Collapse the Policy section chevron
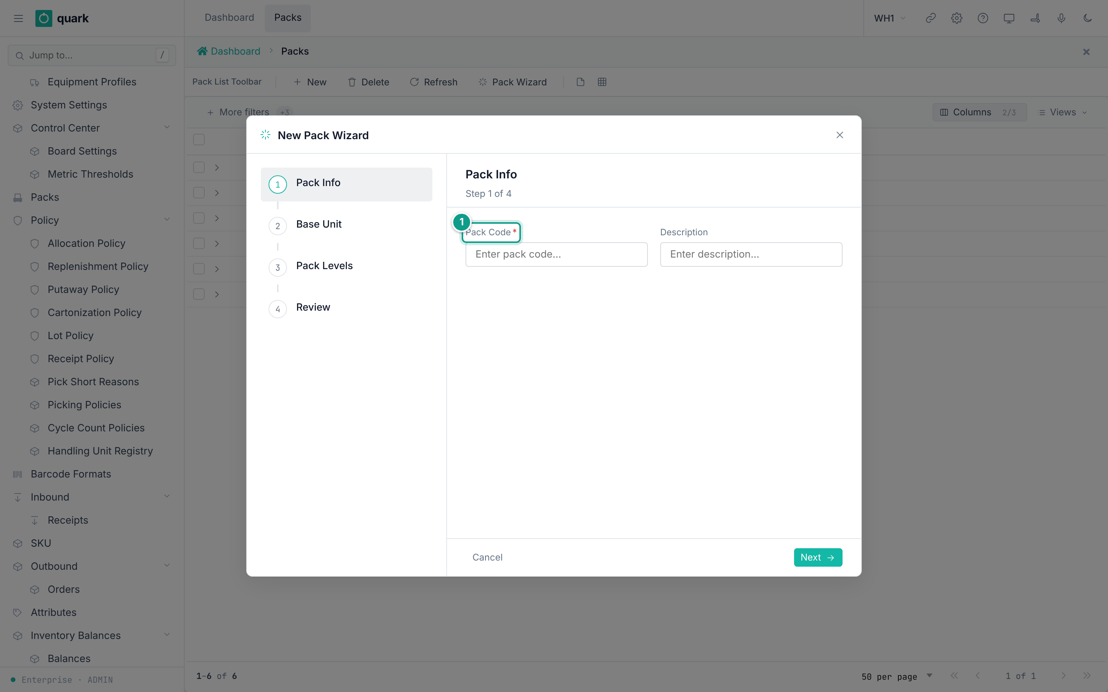Viewport: 1108px width, 692px height. point(167,220)
